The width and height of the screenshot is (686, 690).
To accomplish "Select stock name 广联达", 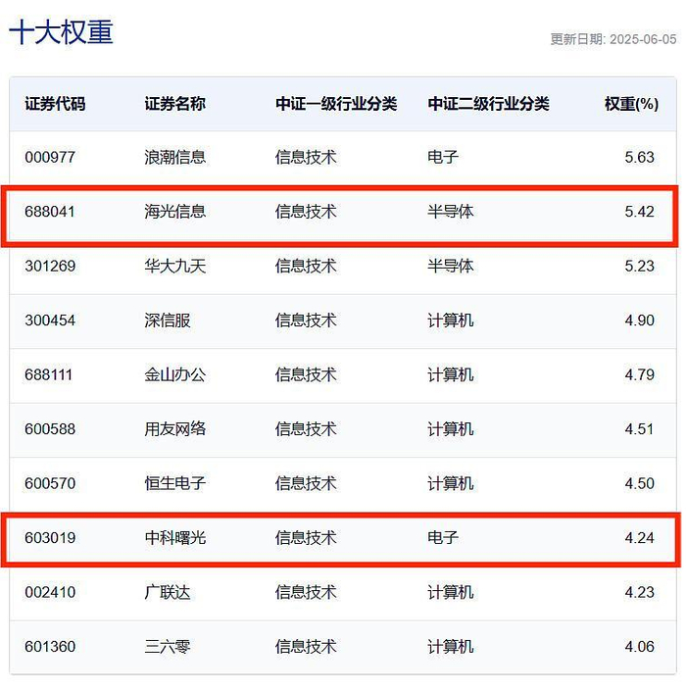I will [x=168, y=592].
